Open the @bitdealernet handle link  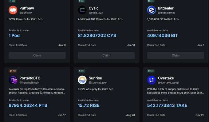166,13
